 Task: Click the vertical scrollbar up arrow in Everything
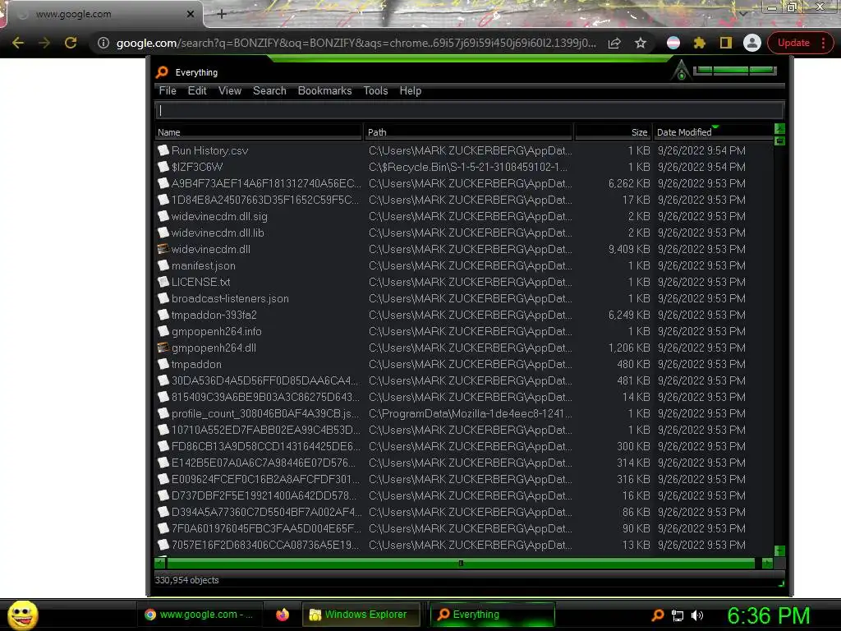[780, 129]
